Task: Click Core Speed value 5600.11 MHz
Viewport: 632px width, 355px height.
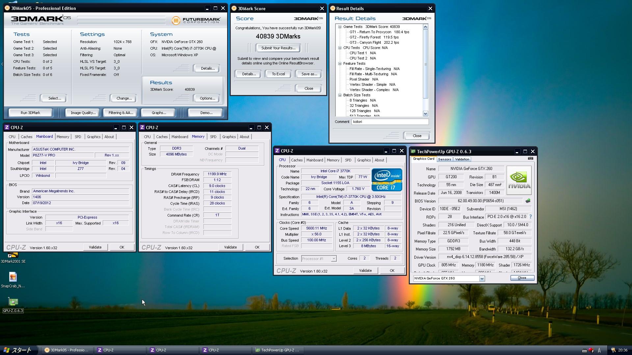Action: (316, 228)
